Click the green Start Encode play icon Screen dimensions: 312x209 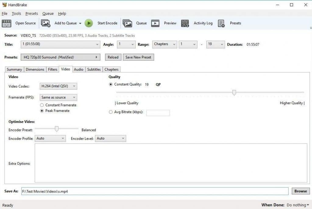pos(89,23)
